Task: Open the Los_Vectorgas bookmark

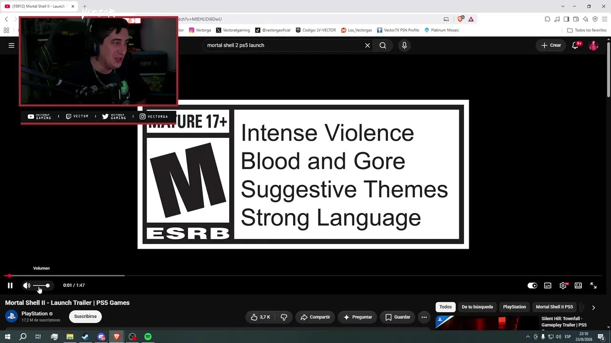Action: click(x=357, y=30)
